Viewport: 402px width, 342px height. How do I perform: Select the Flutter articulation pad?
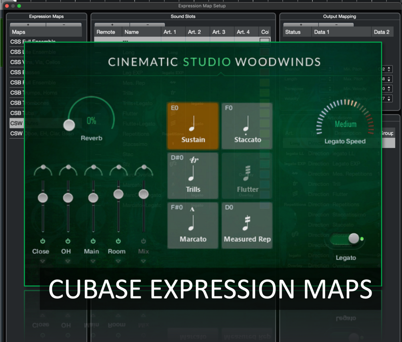pyautogui.click(x=247, y=176)
